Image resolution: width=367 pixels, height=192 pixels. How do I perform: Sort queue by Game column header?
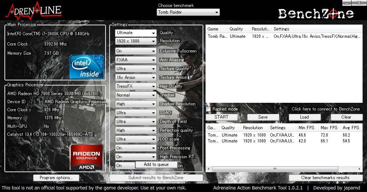216,29
